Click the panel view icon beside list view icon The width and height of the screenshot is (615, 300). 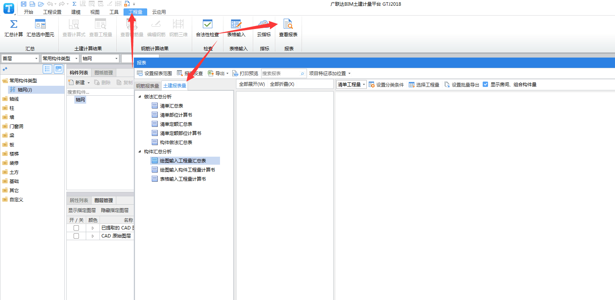point(58,69)
